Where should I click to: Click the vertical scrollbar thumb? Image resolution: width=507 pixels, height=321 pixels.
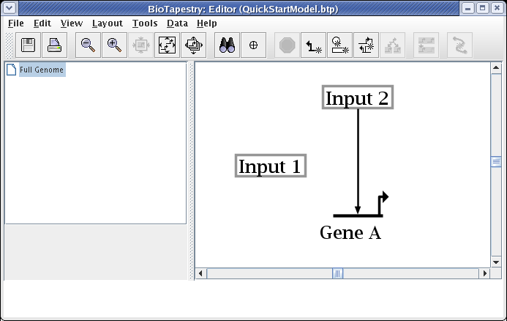pyautogui.click(x=495, y=162)
